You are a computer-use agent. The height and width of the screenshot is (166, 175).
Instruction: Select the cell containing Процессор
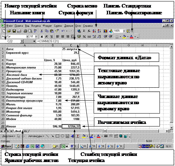tap(24, 71)
